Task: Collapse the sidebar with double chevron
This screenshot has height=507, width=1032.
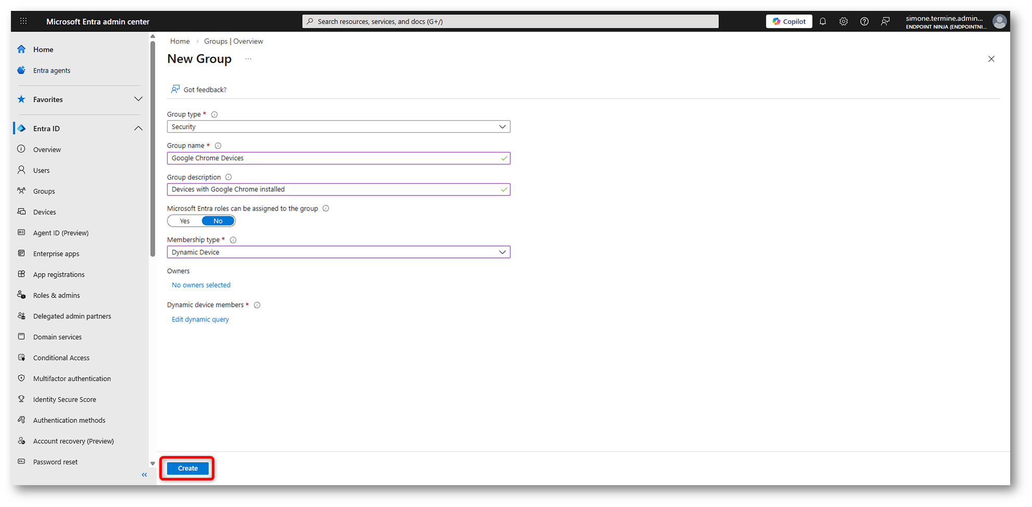Action: coord(145,475)
